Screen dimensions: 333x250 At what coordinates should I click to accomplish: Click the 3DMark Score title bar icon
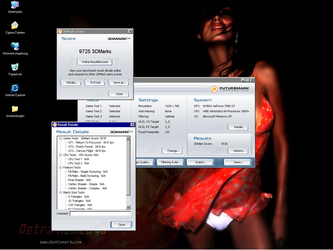[60, 32]
